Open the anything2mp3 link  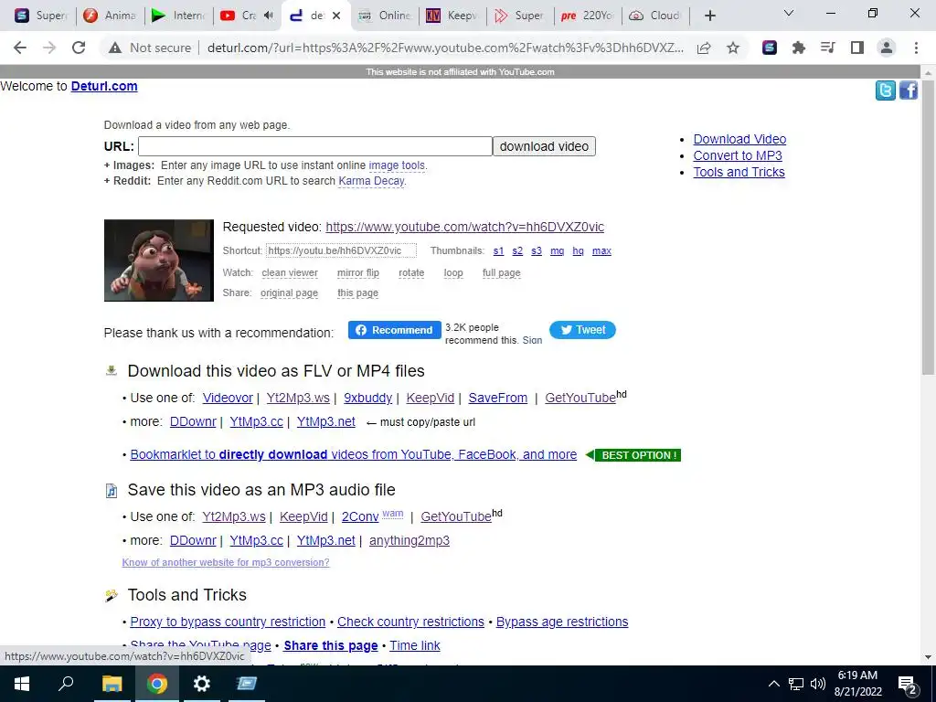[409, 540]
